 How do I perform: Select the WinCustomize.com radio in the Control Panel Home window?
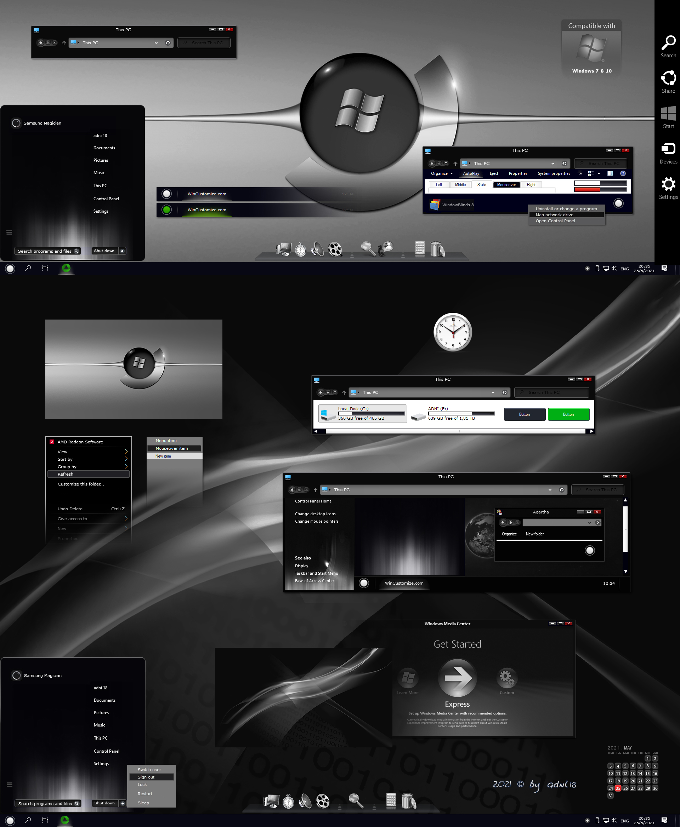point(364,583)
